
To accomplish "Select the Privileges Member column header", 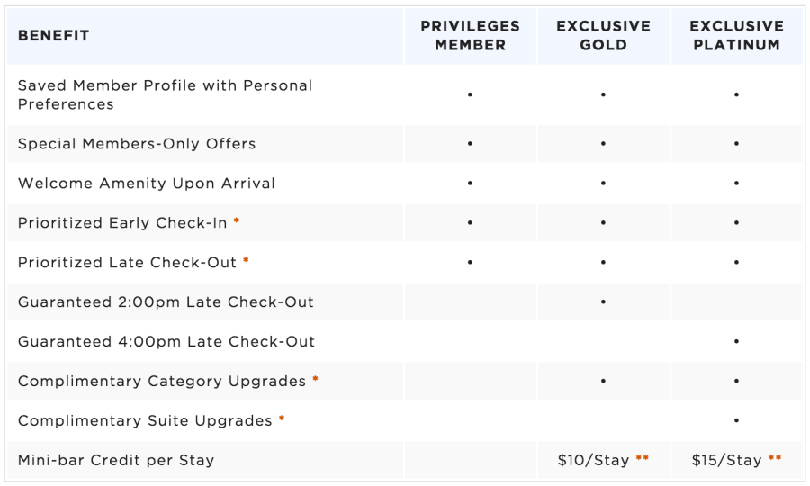I will point(470,36).
